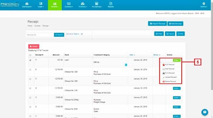The height and width of the screenshot is (118, 213).
Task: Uncheck the checkbox for receipt 7
Action: 30,60
